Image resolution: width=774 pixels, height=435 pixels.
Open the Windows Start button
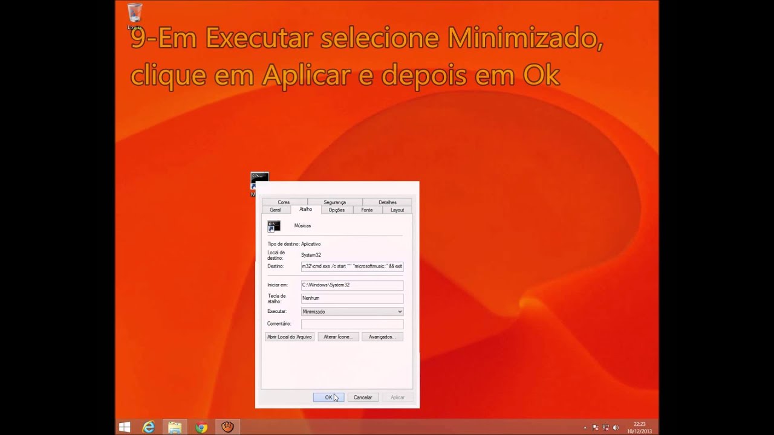[125, 427]
